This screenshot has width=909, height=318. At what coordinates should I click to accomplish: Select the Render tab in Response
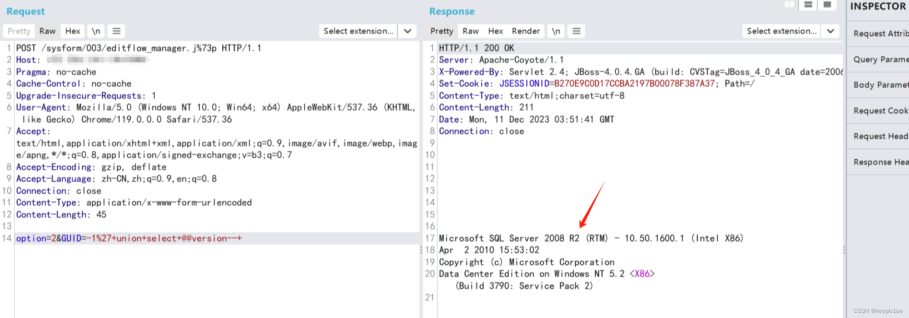coord(526,31)
